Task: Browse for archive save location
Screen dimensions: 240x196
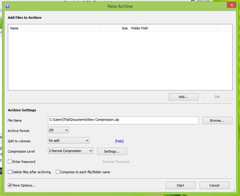Action: 217,121
